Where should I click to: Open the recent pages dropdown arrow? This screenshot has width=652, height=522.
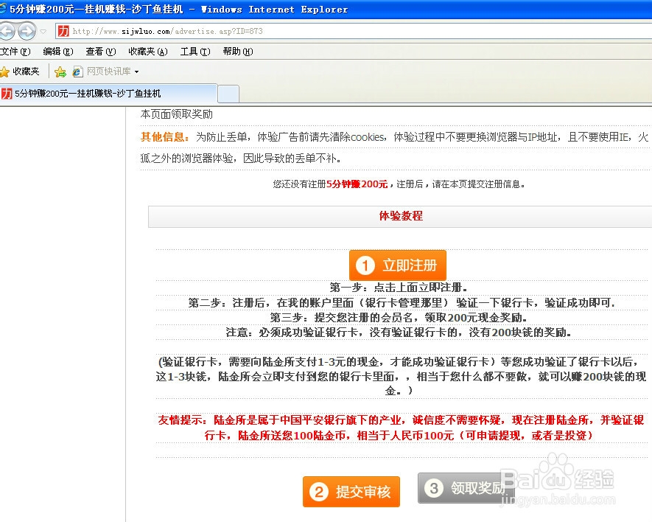pyautogui.click(x=43, y=32)
